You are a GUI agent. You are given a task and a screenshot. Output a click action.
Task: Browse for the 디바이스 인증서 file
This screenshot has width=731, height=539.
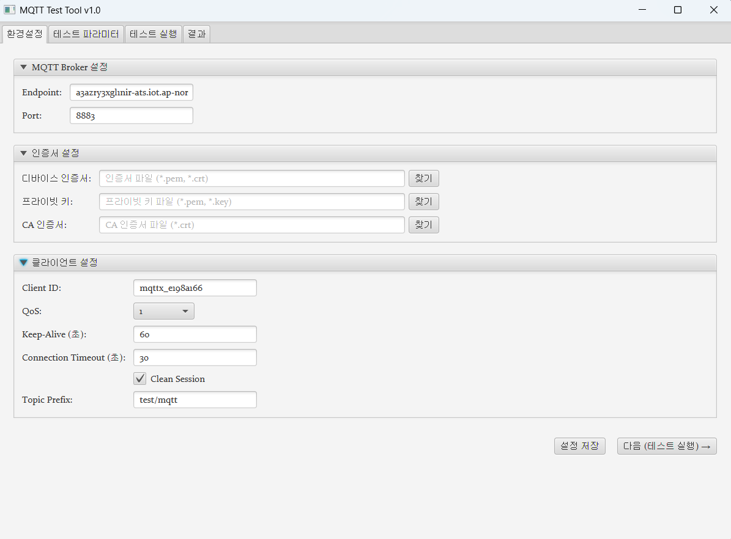tap(423, 178)
